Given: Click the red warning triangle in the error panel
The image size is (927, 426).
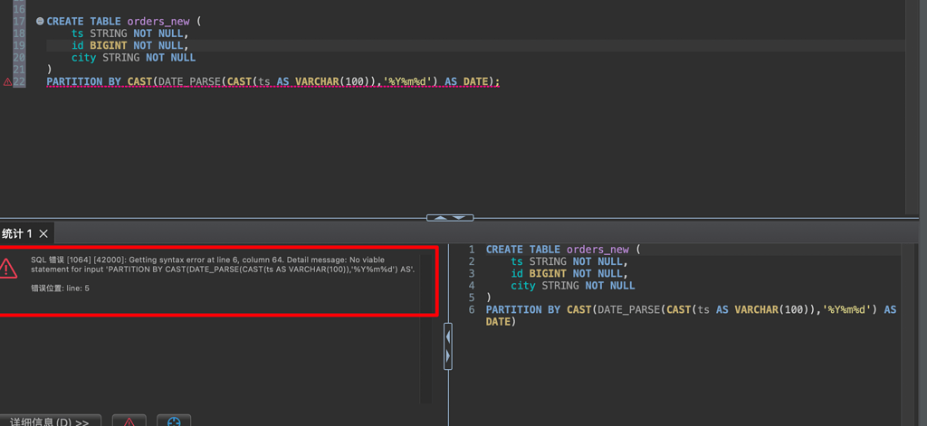Looking at the screenshot, I should pos(8,268).
